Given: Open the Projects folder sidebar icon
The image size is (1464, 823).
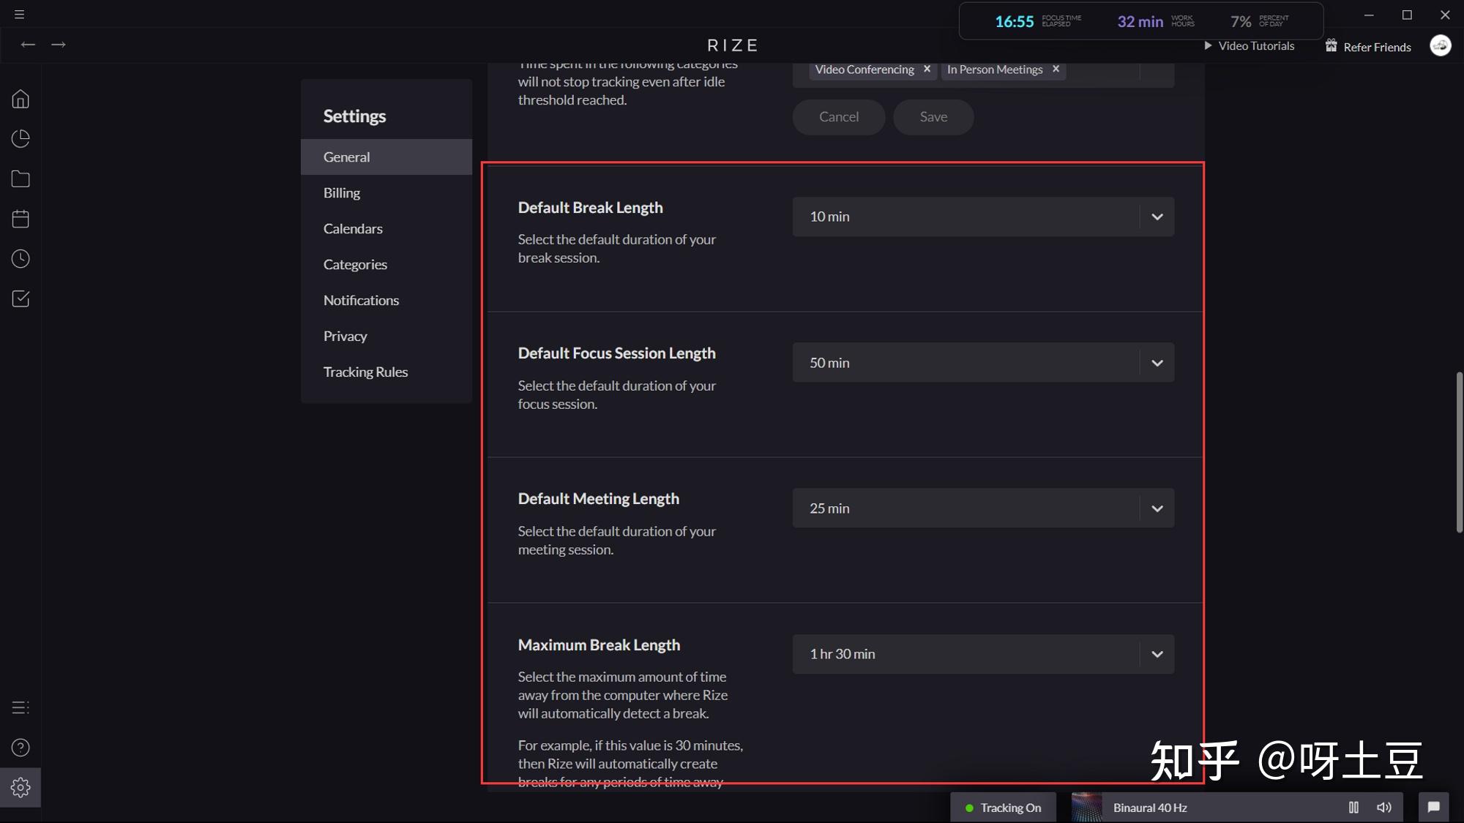Looking at the screenshot, I should [x=20, y=179].
